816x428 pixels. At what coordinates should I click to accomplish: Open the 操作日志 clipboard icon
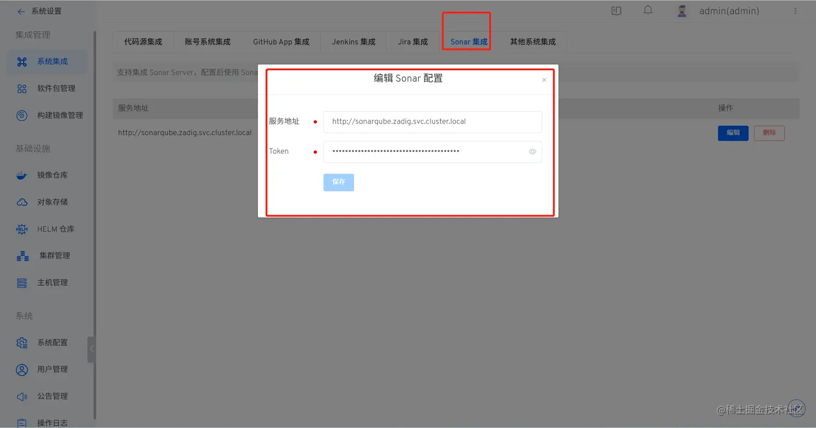click(x=22, y=423)
